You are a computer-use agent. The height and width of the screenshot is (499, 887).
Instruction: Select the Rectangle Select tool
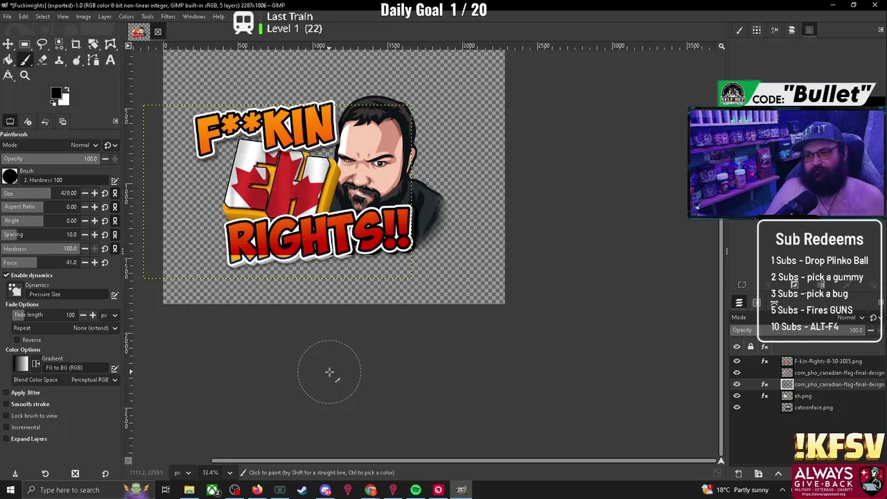click(25, 44)
